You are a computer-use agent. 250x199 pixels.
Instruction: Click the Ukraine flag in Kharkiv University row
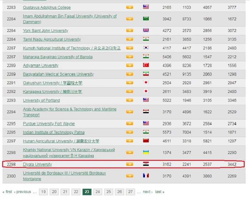tap(146, 152)
